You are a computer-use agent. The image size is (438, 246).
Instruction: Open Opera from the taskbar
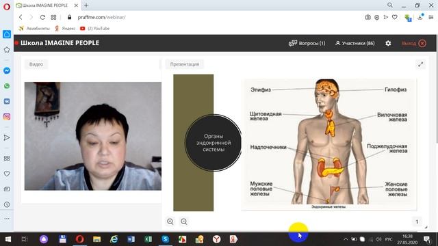pos(79,239)
